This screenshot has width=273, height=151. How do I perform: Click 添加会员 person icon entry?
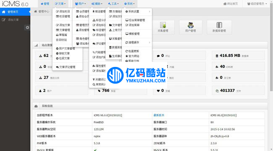[82, 16]
